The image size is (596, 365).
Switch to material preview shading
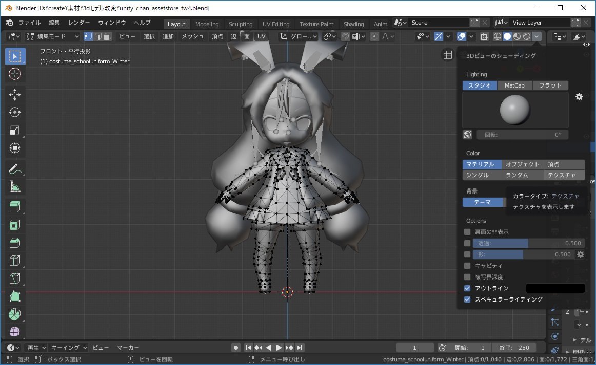(x=517, y=36)
